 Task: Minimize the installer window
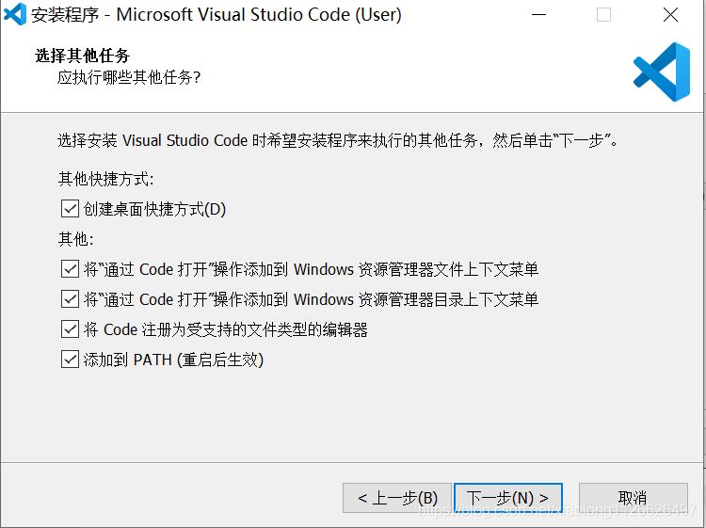[539, 15]
